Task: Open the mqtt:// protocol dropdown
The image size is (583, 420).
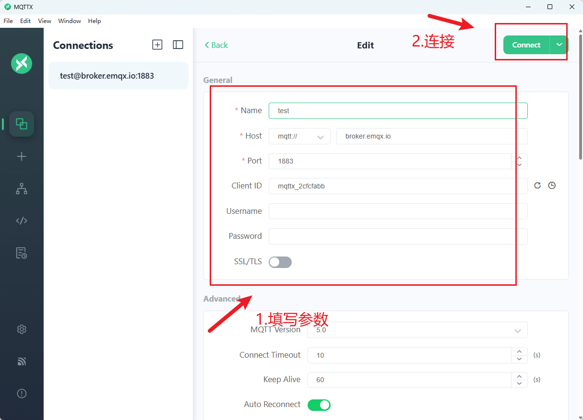Action: [299, 137]
